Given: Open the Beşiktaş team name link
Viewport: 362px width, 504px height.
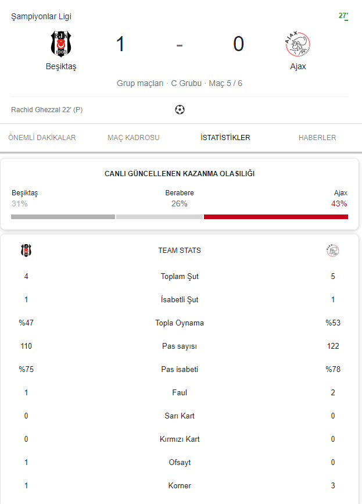Looking at the screenshot, I should click(x=61, y=66).
